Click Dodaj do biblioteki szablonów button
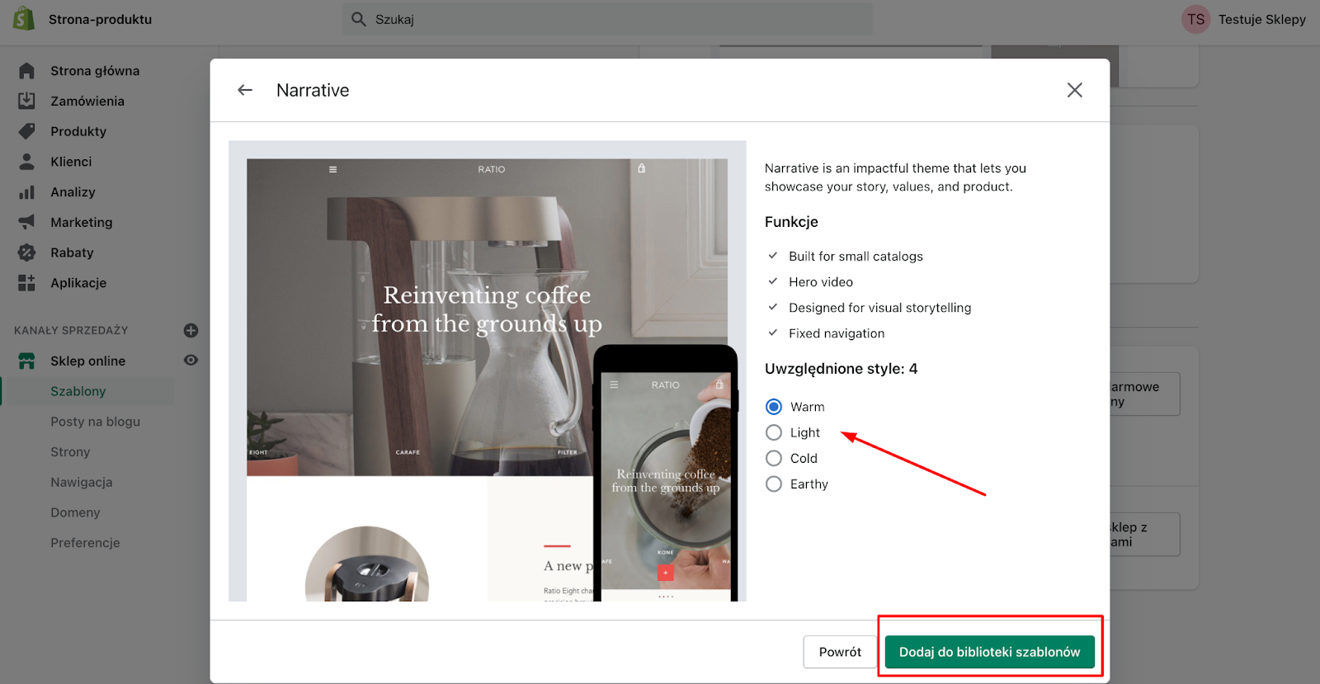The image size is (1320, 684). 989,652
